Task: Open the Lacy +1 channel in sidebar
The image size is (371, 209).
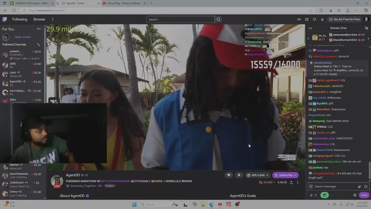Action: 22,74
